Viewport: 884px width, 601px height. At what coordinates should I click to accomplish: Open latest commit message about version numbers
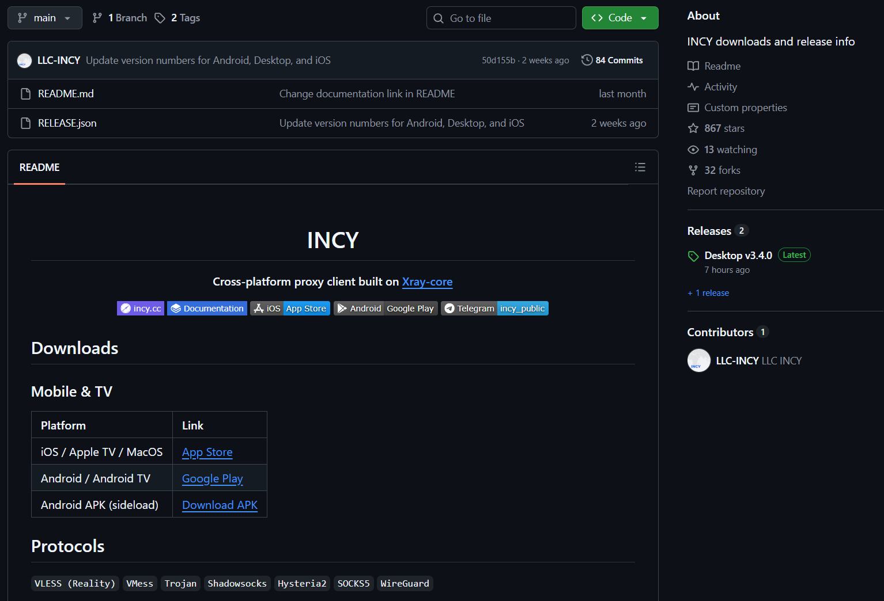pyautogui.click(x=208, y=60)
